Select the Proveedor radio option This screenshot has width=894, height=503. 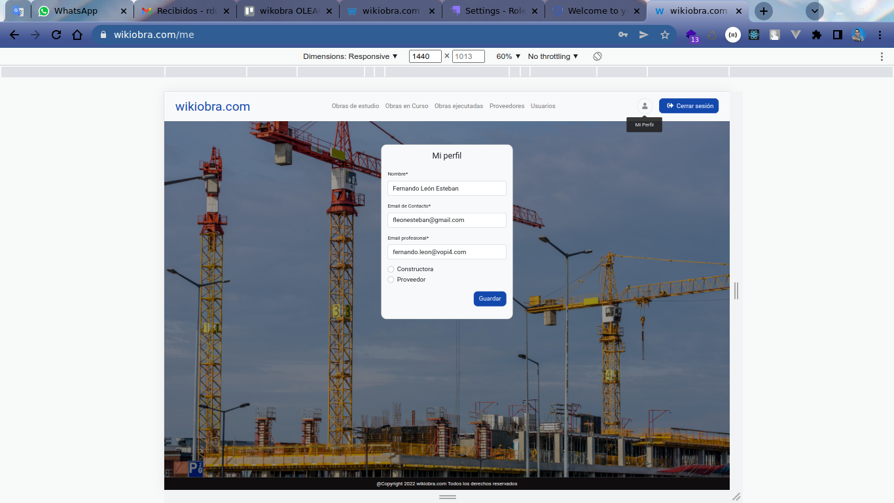pyautogui.click(x=391, y=280)
